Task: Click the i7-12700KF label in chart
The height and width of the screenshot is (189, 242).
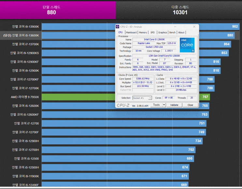Action: click(24, 80)
